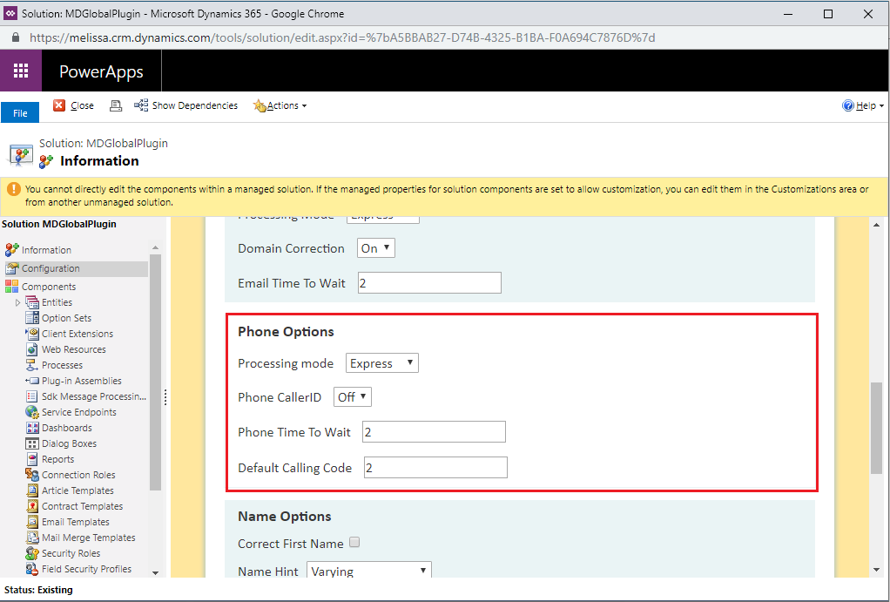Open the Domain Correction dropdown
The height and width of the screenshot is (602, 890).
[375, 248]
